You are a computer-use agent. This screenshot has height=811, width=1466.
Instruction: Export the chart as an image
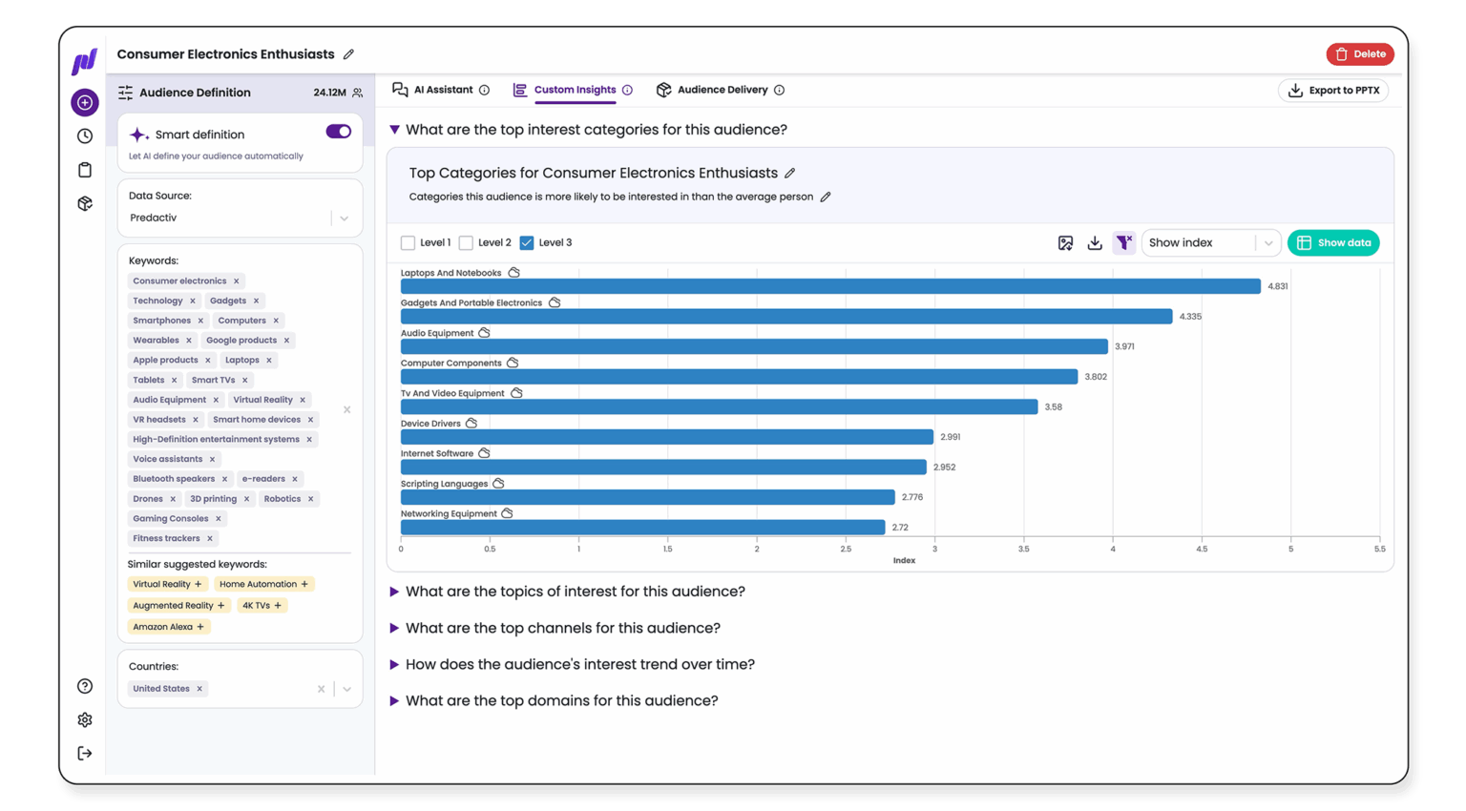coord(1065,242)
